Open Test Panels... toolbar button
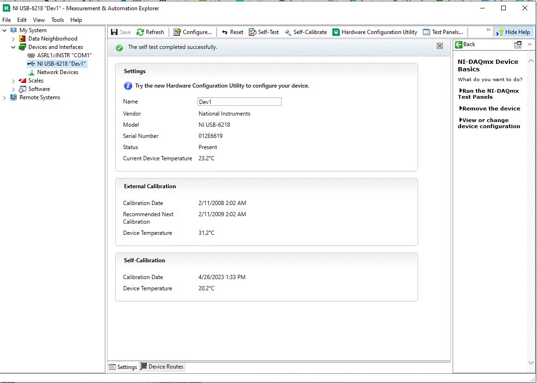This screenshot has height=383, width=537. click(x=443, y=32)
